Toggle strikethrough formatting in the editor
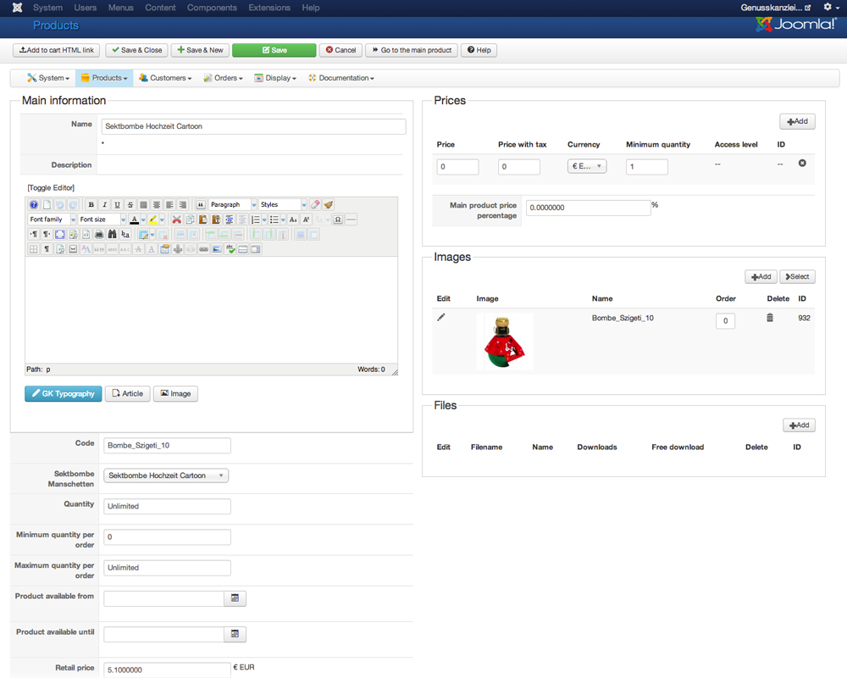Viewport: 847px width, 678px height. [130, 205]
